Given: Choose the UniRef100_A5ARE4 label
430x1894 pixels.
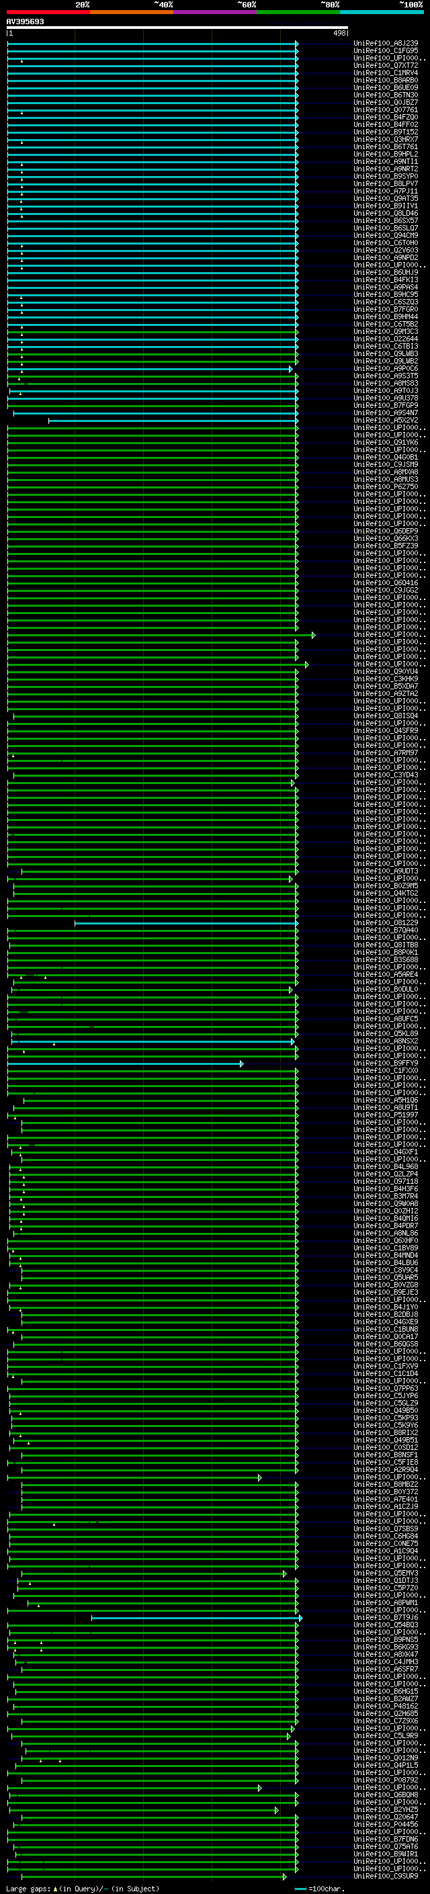Looking at the screenshot, I should tap(386, 975).
